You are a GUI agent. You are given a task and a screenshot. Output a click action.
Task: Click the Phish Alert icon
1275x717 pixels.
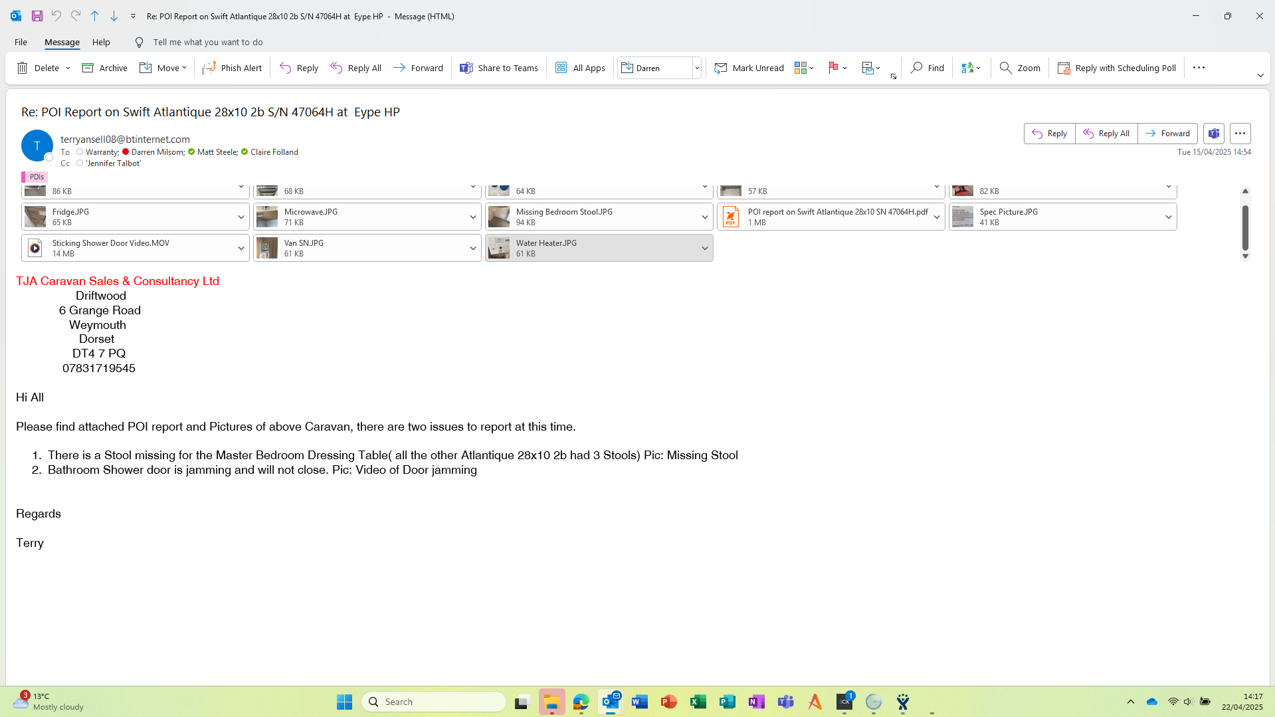coord(209,68)
